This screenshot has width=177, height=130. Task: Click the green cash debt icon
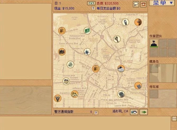[x=91, y=3]
